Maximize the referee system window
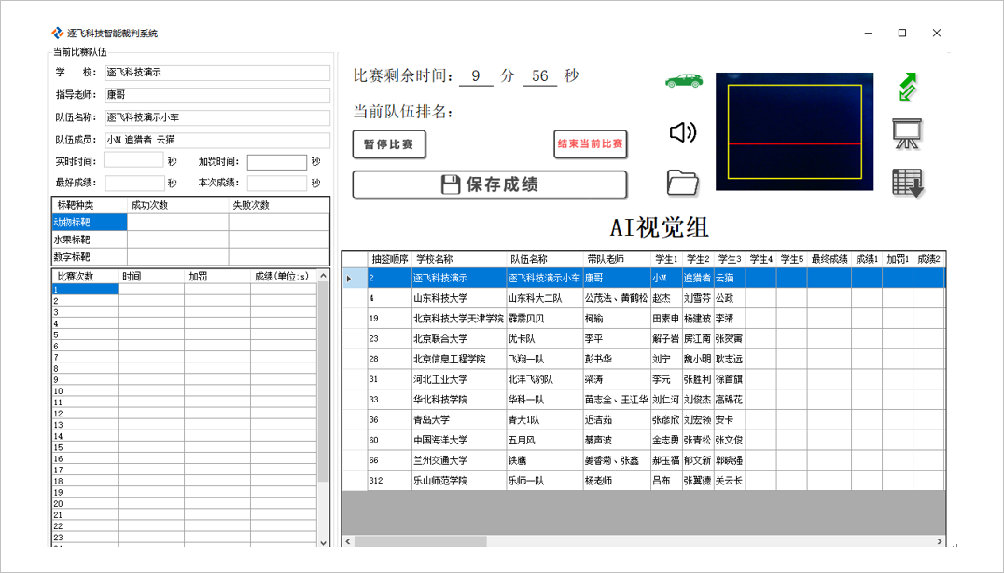Image resolution: width=1004 pixels, height=573 pixels. click(x=902, y=33)
